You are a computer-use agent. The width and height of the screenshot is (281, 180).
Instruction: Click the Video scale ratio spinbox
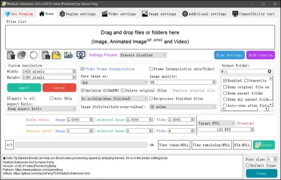point(181,119)
